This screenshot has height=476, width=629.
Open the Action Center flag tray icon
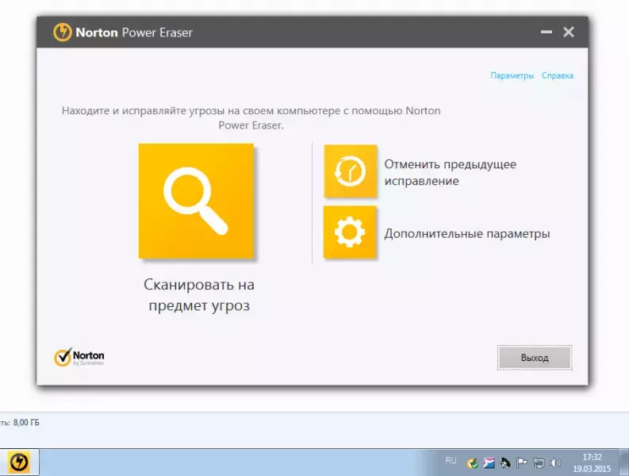[521, 463]
